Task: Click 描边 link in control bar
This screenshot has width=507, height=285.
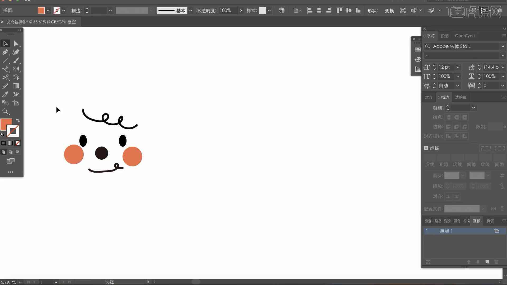Action: tap(76, 11)
